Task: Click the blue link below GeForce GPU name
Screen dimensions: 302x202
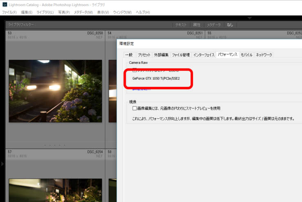Action: (142, 88)
